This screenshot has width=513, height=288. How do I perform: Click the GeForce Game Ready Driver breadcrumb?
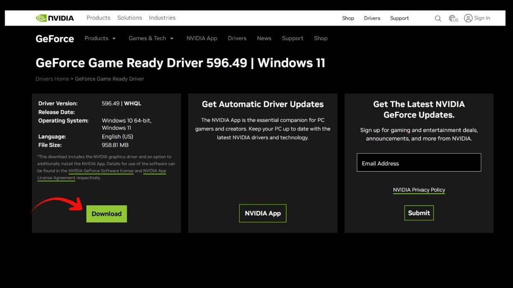[109, 79]
